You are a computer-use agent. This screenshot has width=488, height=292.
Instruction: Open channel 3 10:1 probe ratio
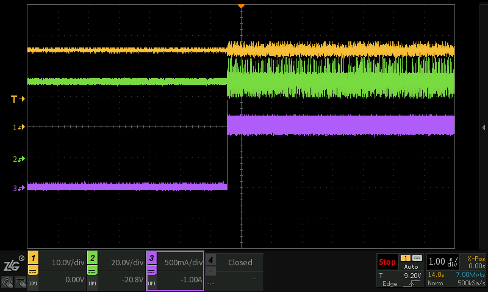click(151, 283)
